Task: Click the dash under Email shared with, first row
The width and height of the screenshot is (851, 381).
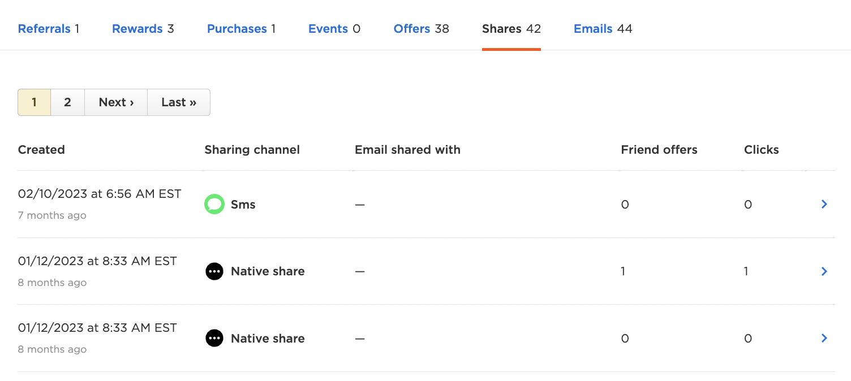Action: (359, 204)
